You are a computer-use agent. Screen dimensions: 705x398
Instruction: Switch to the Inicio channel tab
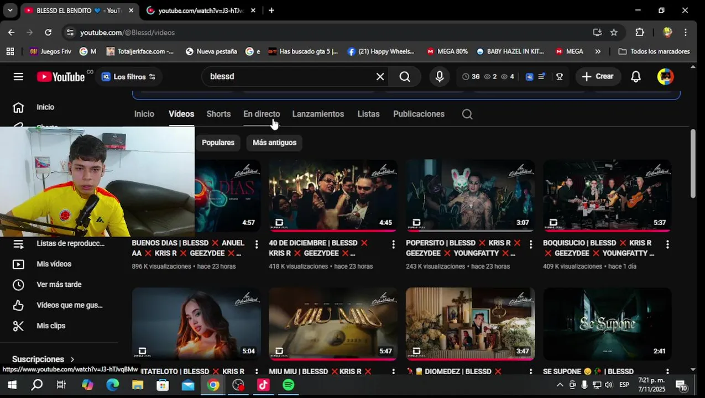pos(144,114)
